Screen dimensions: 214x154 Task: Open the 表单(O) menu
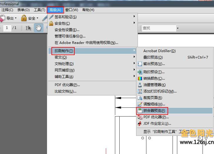click(23, 10)
